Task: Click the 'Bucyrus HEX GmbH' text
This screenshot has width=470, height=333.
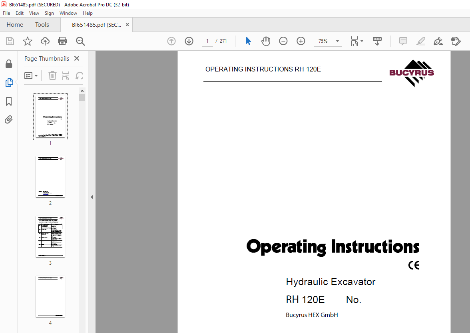Action: tap(312, 315)
